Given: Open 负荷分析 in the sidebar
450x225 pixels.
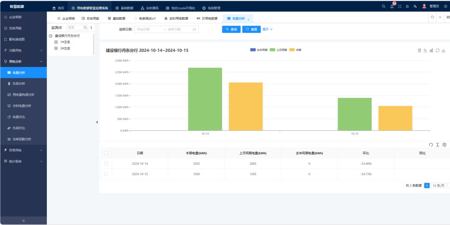Looking at the screenshot, I should [x=23, y=84].
